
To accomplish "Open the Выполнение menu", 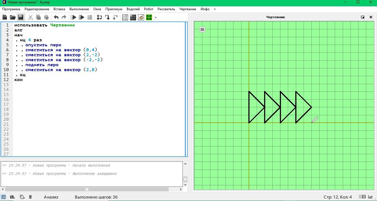I will coord(79,9).
